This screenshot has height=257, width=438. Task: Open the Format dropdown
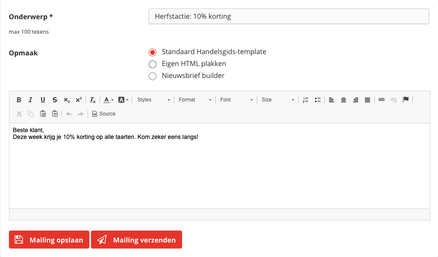(195, 100)
